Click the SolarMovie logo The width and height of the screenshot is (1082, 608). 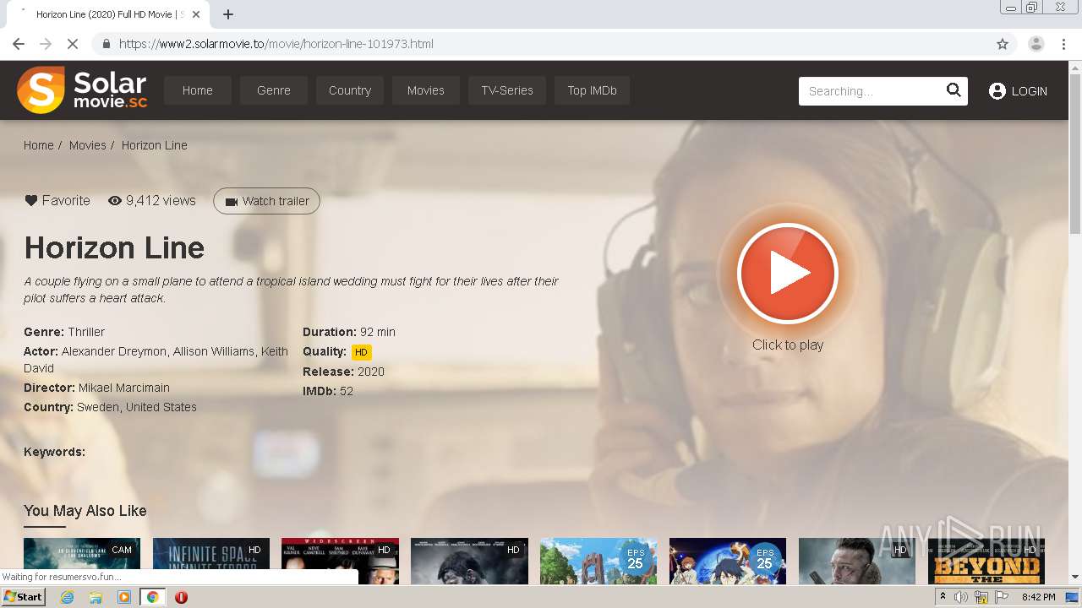82,90
